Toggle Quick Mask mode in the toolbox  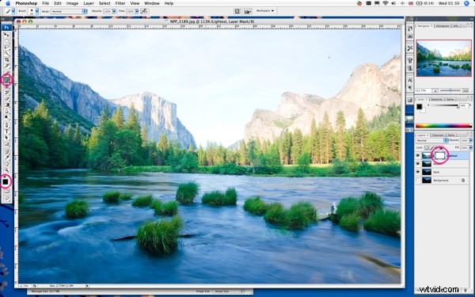(x=6, y=192)
